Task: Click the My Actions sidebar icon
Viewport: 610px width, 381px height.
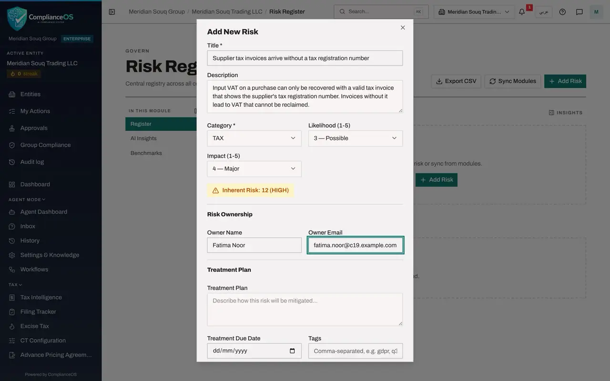Action: click(x=12, y=111)
